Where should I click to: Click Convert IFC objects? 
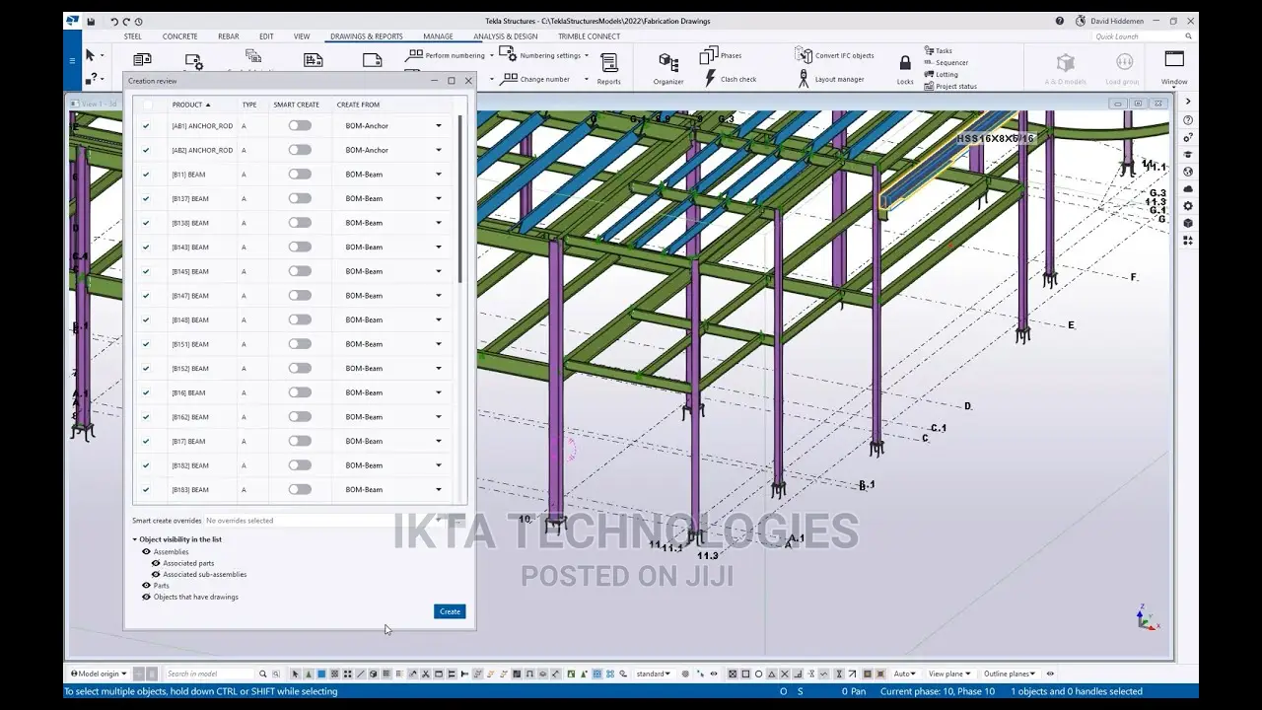834,55
